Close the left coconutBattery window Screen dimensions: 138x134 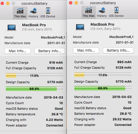[x=2, y=3]
